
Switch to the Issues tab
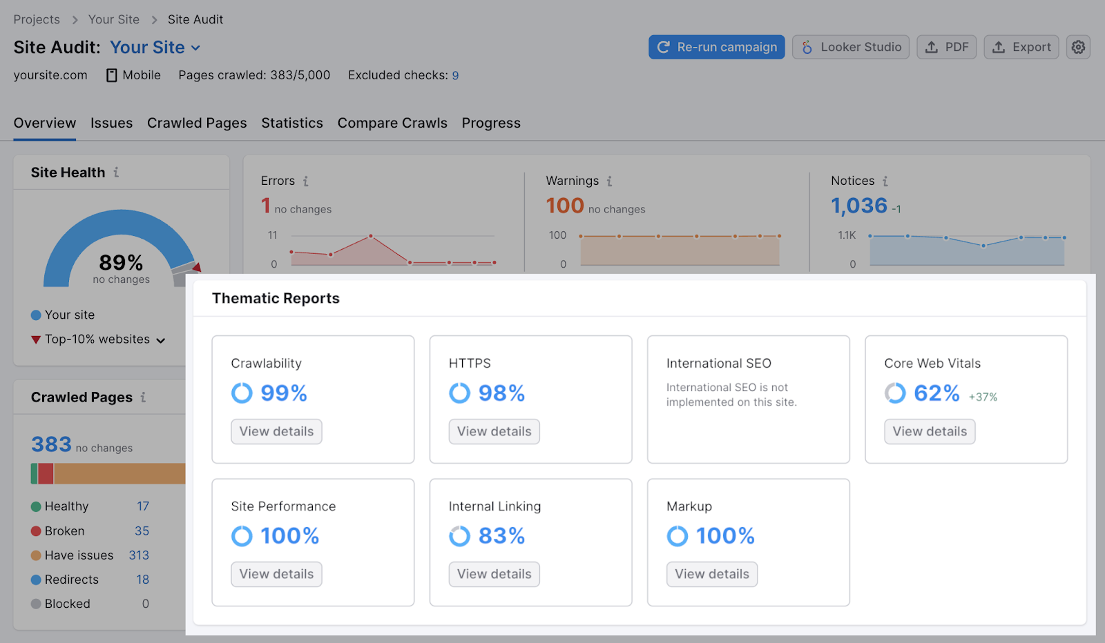[x=111, y=123]
